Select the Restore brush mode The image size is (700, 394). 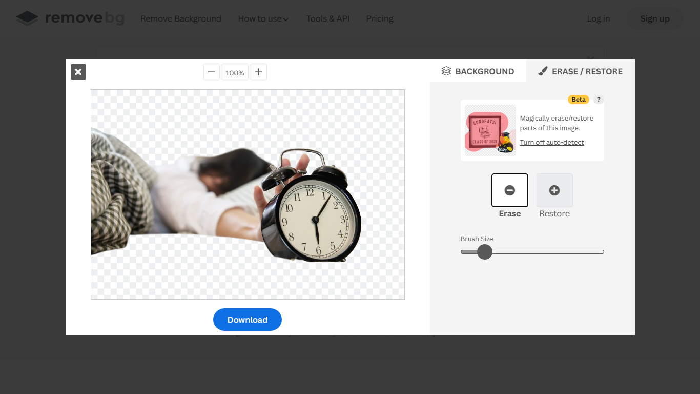(554, 190)
